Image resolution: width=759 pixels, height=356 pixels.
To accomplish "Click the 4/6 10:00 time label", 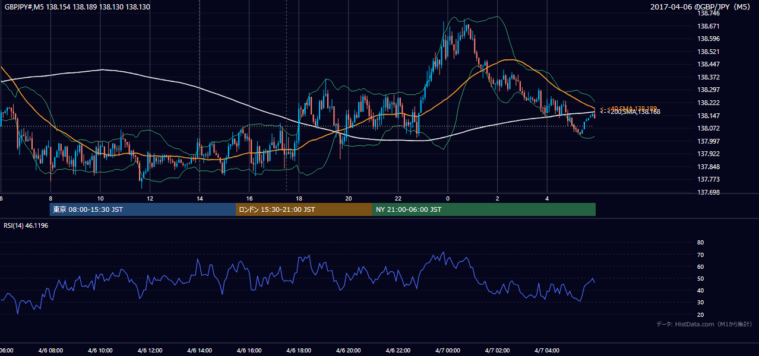I will coord(100,351).
